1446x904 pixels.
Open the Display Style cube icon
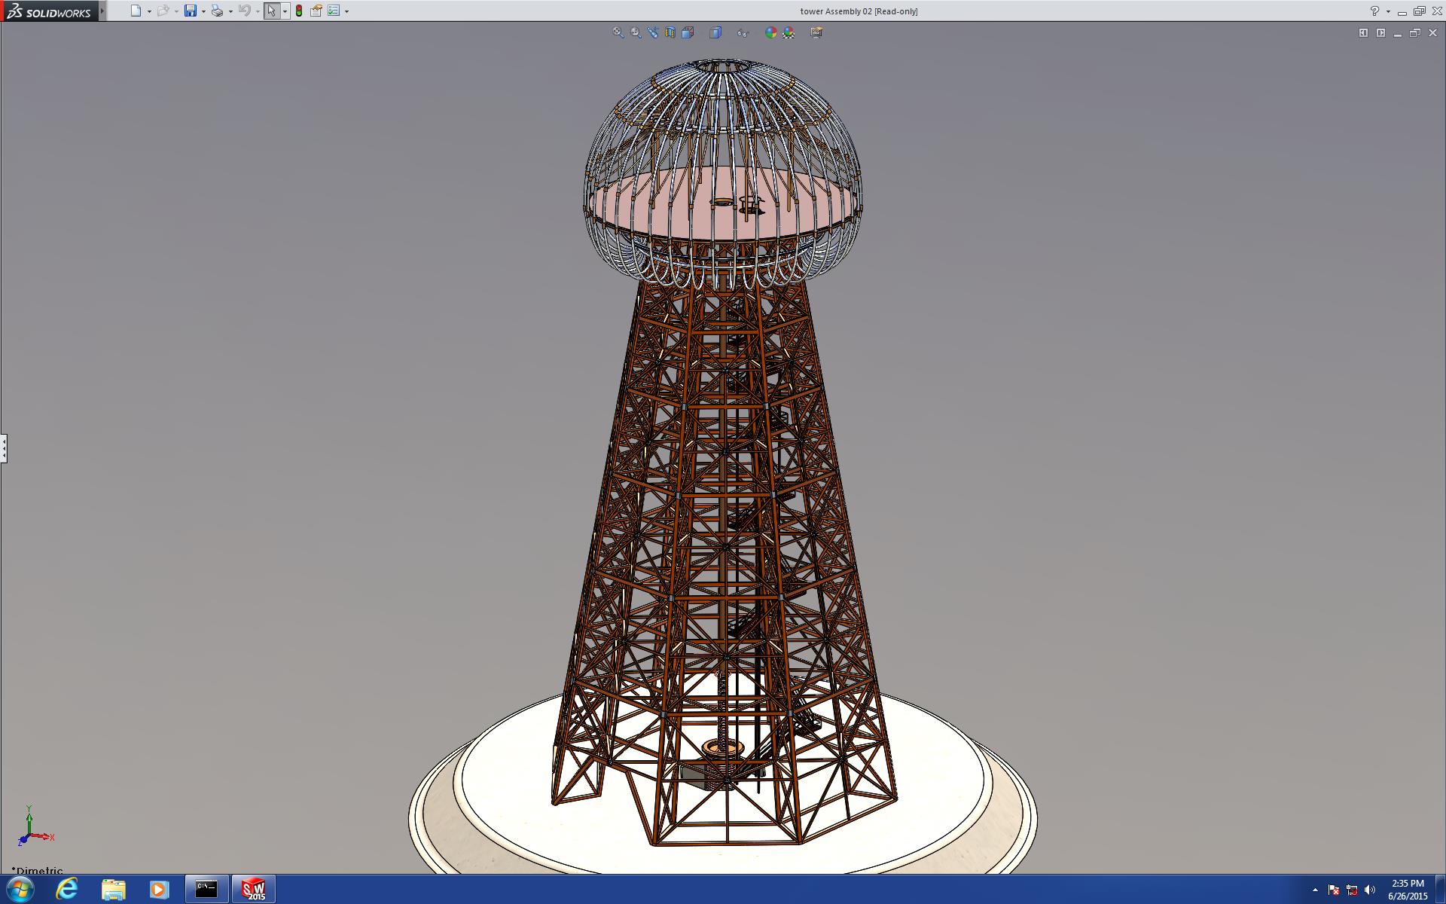(x=715, y=32)
